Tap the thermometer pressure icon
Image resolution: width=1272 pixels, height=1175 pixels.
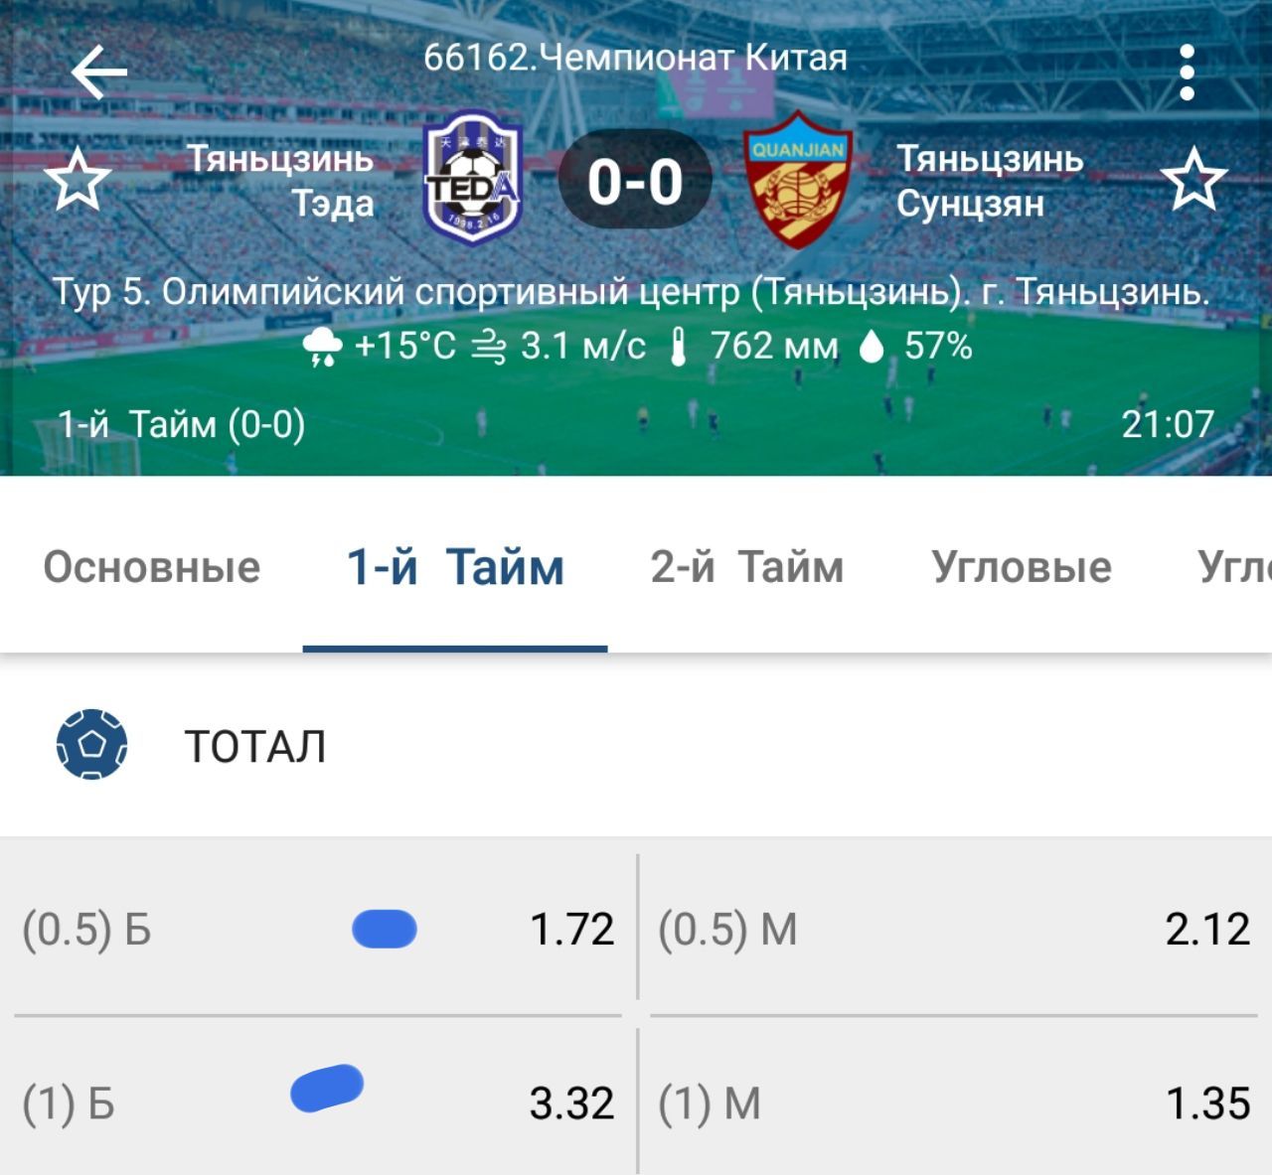tap(679, 347)
